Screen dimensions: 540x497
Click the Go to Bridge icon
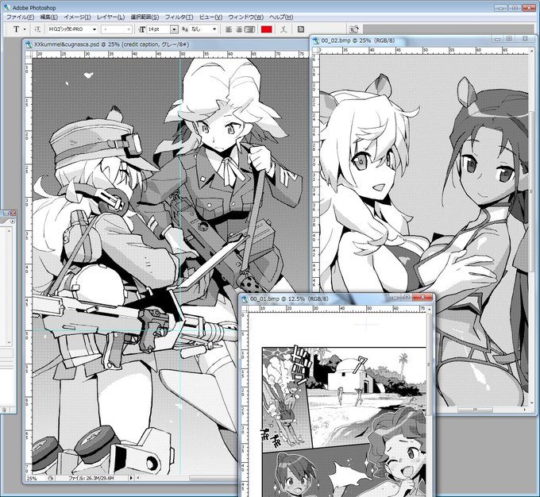click(x=353, y=29)
